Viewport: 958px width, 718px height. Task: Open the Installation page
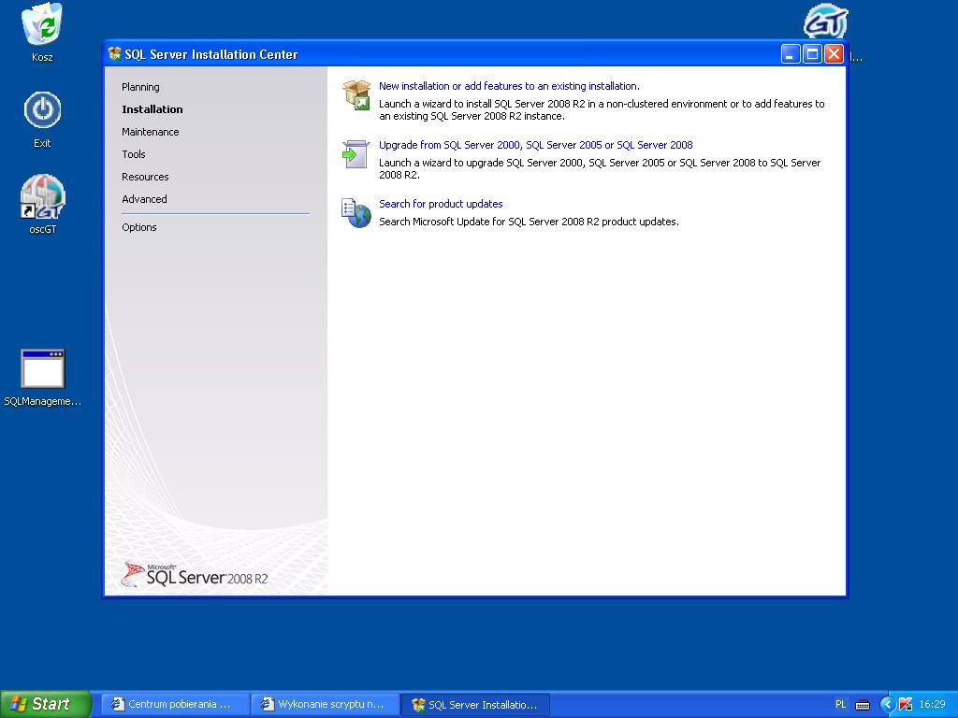(x=152, y=109)
